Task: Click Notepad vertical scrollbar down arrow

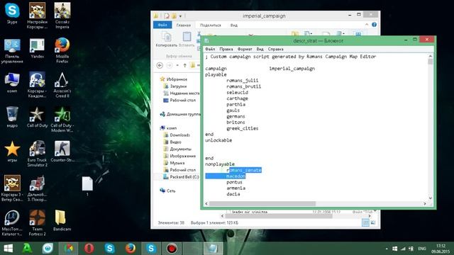Action: [x=431, y=198]
